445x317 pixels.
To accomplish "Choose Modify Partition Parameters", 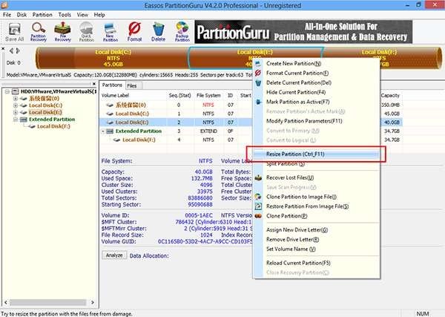I will point(304,121).
